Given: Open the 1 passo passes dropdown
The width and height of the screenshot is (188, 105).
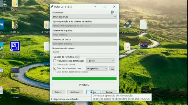Looking at the screenshot, I should (x=100, y=61).
